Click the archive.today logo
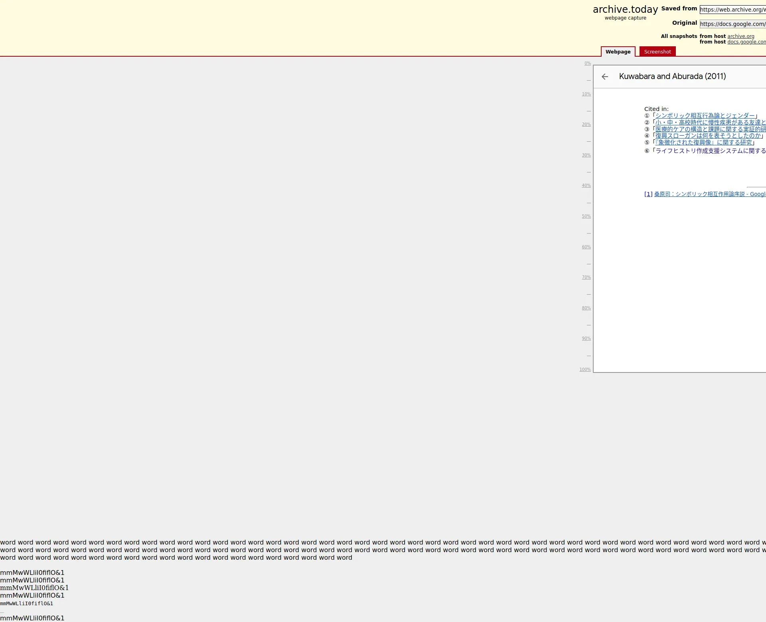 [625, 10]
